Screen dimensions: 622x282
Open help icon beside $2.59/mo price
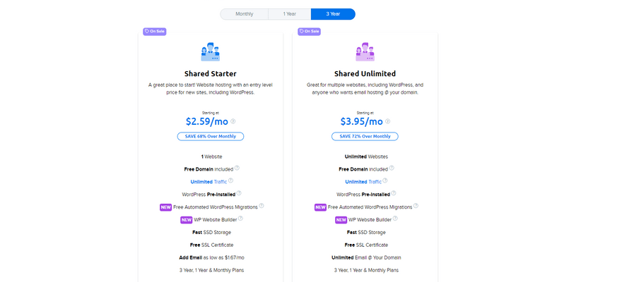coord(233,121)
